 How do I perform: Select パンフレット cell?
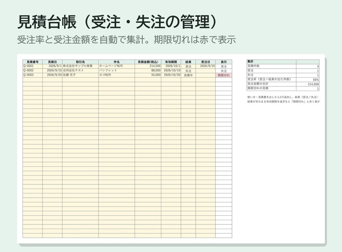117,71
